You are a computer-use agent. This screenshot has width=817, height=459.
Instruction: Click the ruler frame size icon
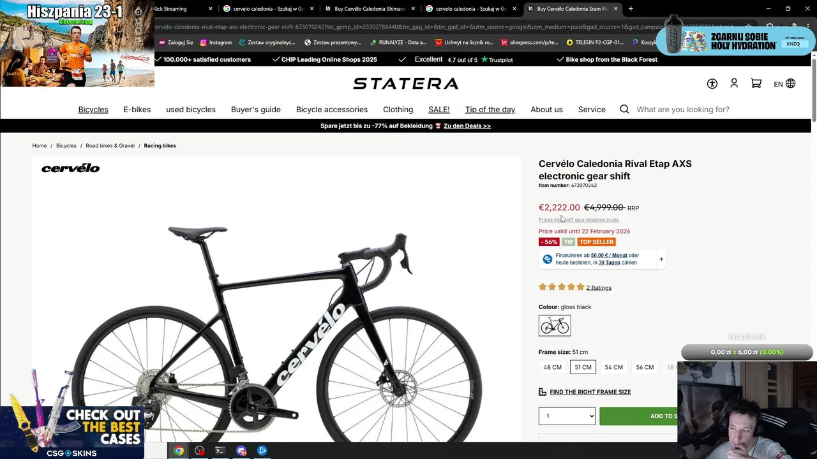click(543, 392)
